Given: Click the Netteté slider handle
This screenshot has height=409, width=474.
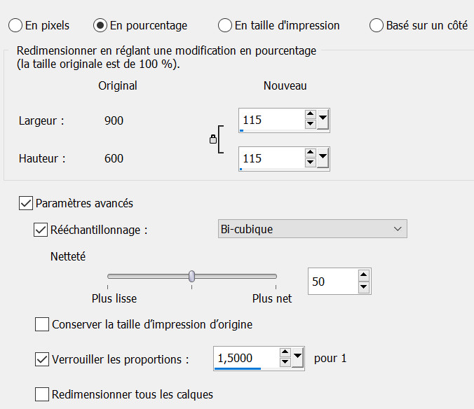Looking at the screenshot, I should click(x=191, y=276).
